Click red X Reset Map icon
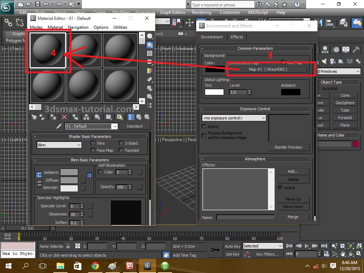The width and height of the screenshot is (364, 273). 64,117
